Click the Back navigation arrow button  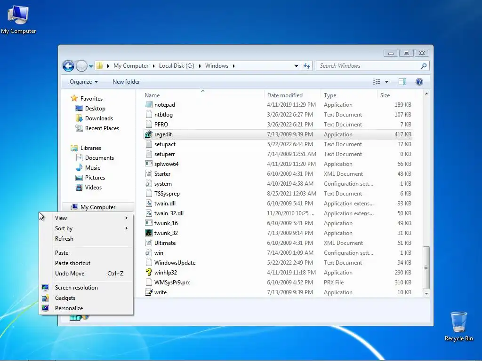68,66
